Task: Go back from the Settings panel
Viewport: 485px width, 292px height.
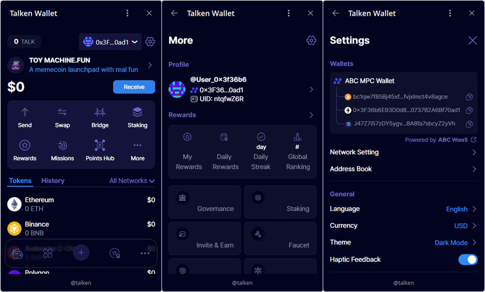Action: 336,13
